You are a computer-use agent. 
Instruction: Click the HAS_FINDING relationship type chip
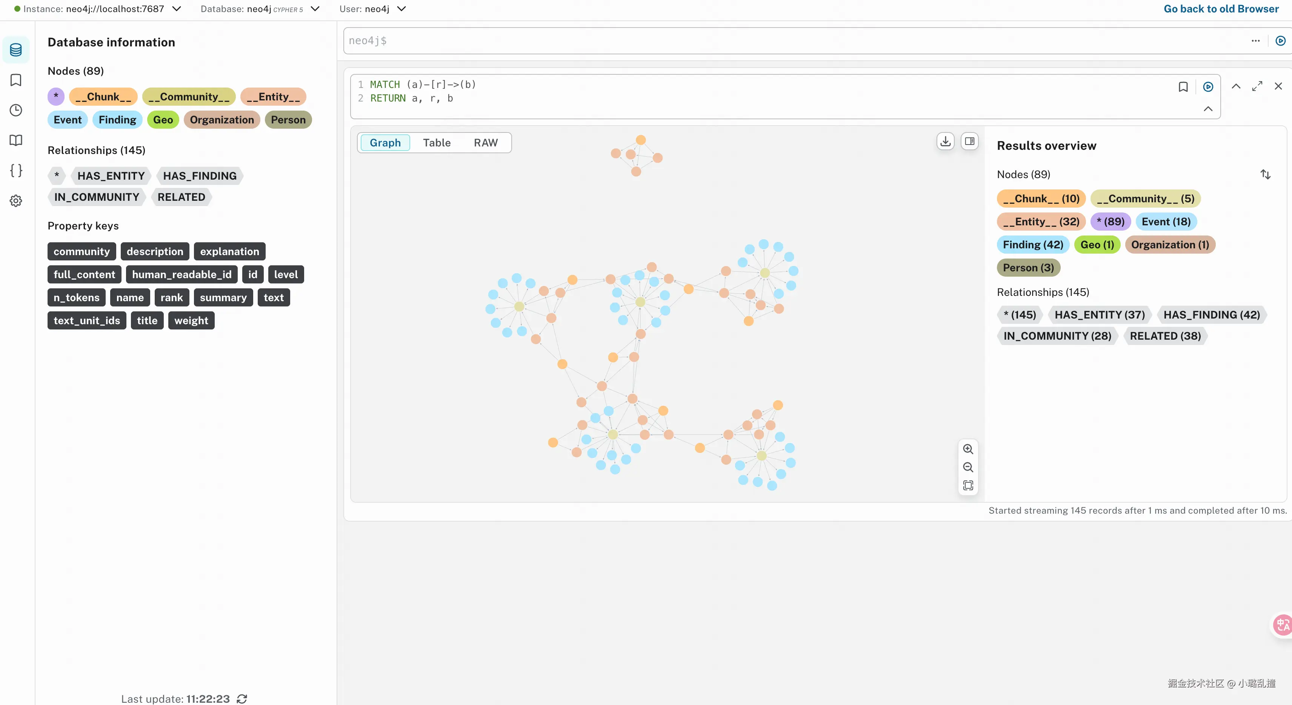point(199,176)
